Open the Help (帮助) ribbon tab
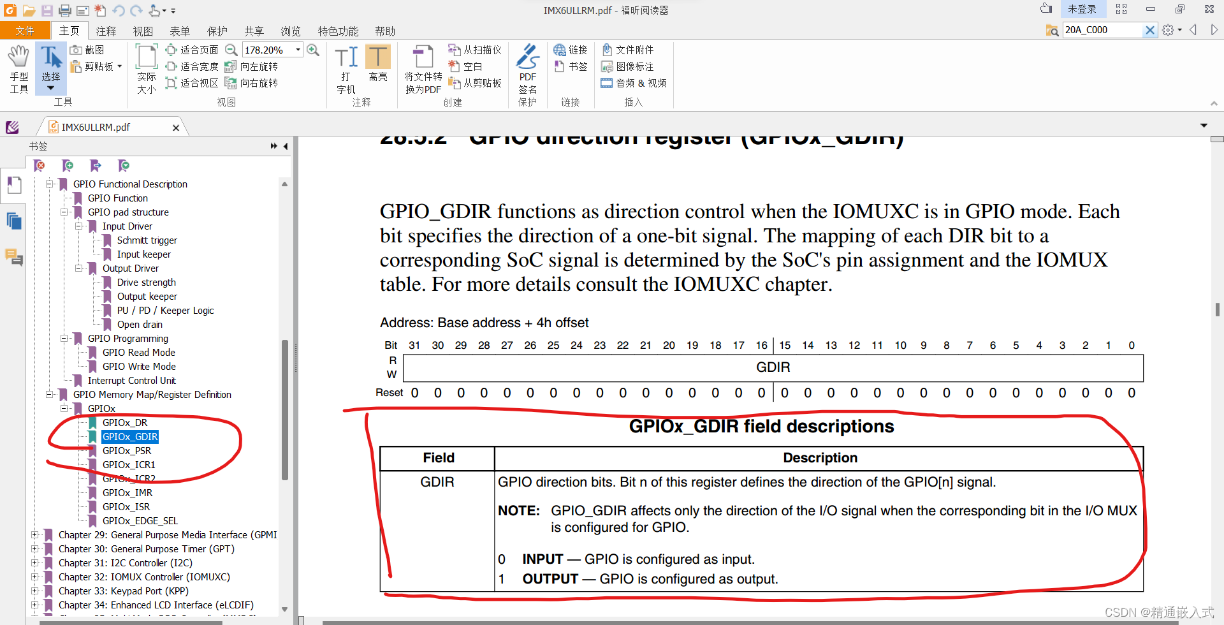The image size is (1224, 625). 385,31
